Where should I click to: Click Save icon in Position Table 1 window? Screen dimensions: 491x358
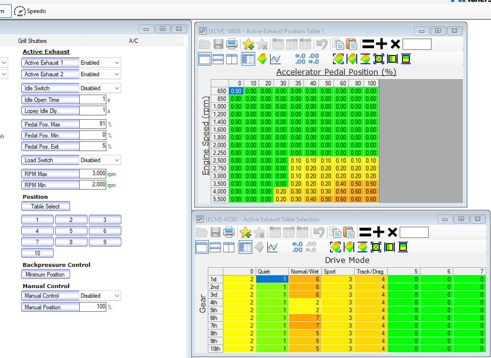coord(218,44)
